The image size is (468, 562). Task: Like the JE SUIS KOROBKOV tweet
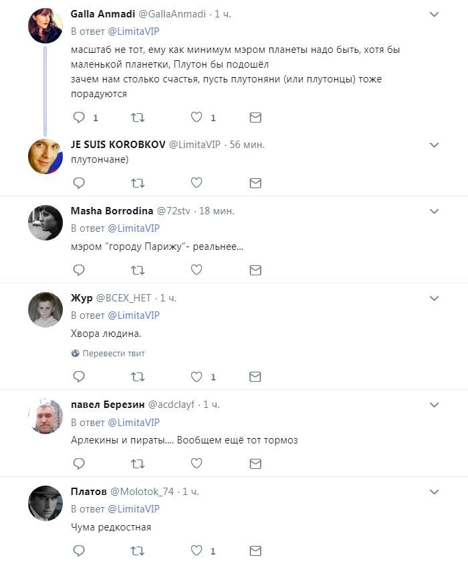tap(197, 182)
